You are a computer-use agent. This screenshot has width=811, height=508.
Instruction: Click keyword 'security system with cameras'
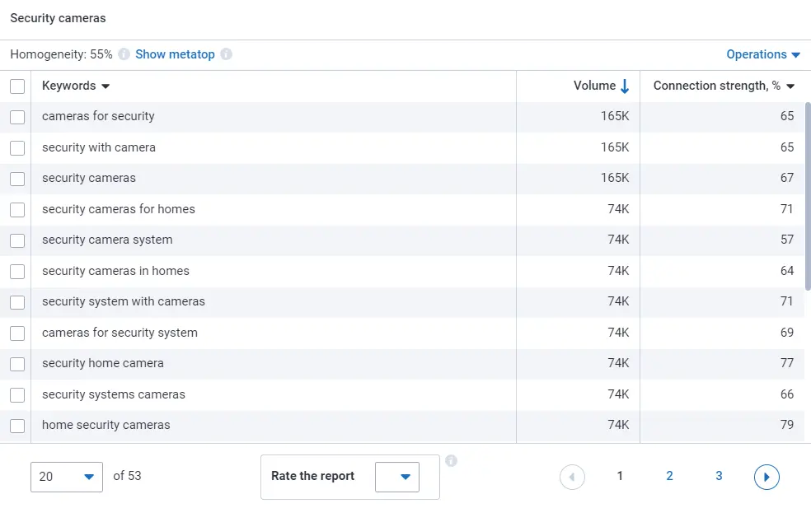tap(124, 301)
